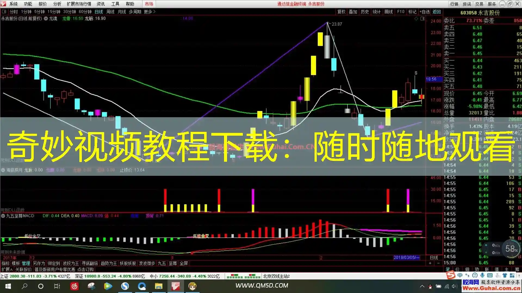Select the 妖股妖股 indicator template
The height and width of the screenshot is (293, 522).
(128, 263)
